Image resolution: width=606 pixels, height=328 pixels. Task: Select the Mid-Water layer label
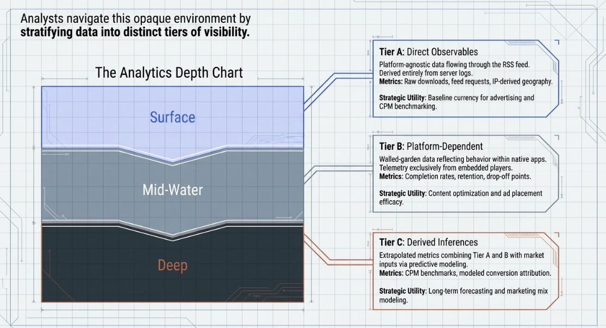click(172, 190)
